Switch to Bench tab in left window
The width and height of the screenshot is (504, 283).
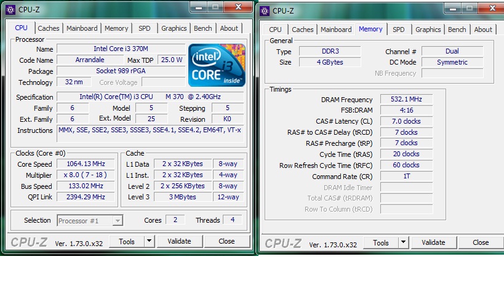coord(203,28)
